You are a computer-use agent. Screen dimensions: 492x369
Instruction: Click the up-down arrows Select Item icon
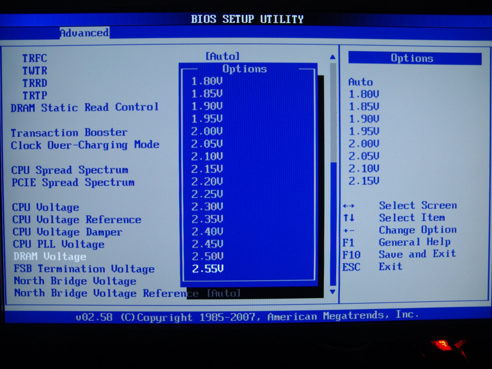[349, 218]
